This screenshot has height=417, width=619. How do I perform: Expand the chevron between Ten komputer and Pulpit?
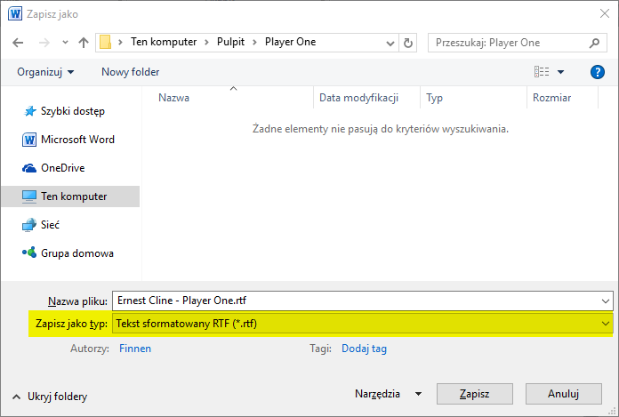click(x=206, y=42)
